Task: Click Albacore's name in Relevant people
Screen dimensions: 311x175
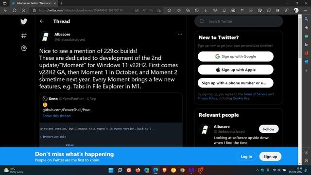Action: point(222,126)
